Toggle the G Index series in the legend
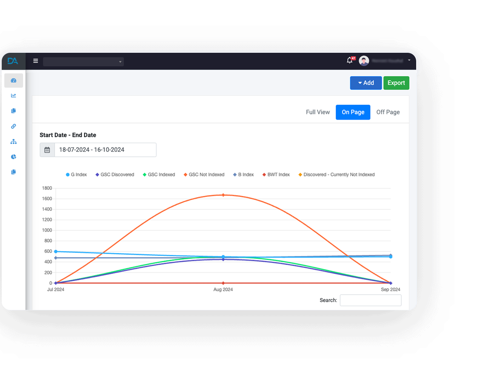 (76, 175)
